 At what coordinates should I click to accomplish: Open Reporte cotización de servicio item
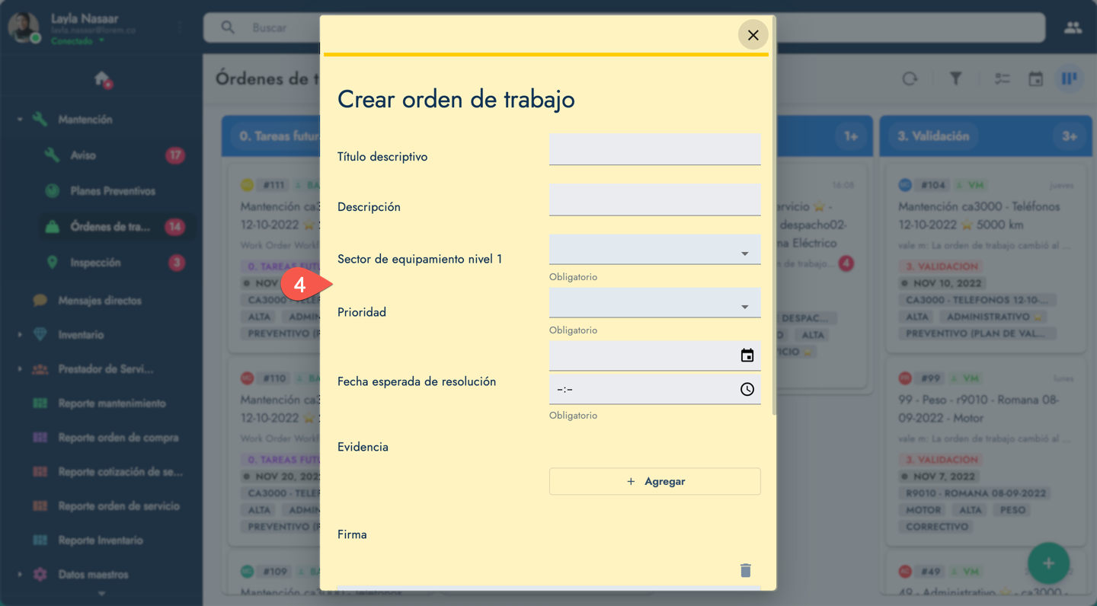point(120,472)
